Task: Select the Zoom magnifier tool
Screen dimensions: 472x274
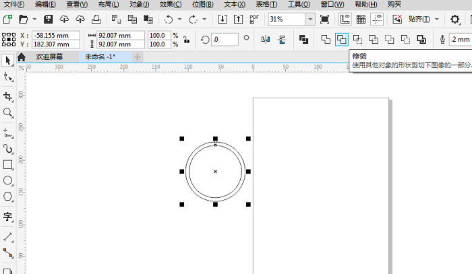Action: tap(8, 113)
